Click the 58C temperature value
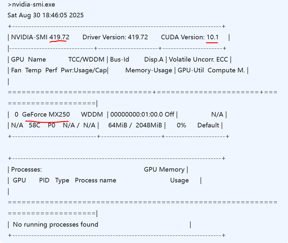This screenshot has height=243, width=288. pyautogui.click(x=35, y=125)
